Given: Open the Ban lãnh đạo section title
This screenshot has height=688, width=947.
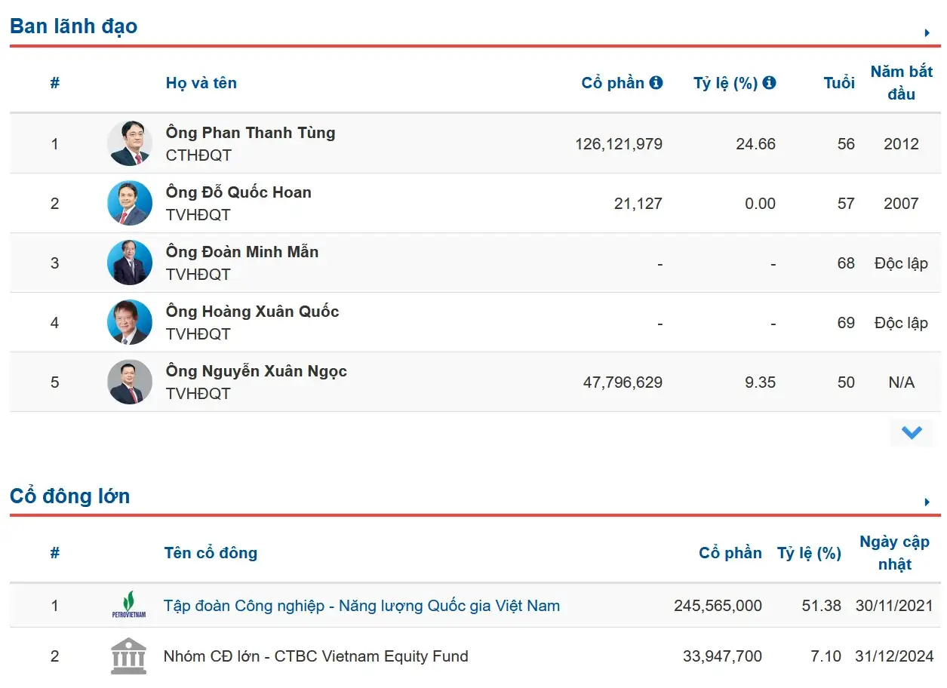Looking at the screenshot, I should (73, 26).
